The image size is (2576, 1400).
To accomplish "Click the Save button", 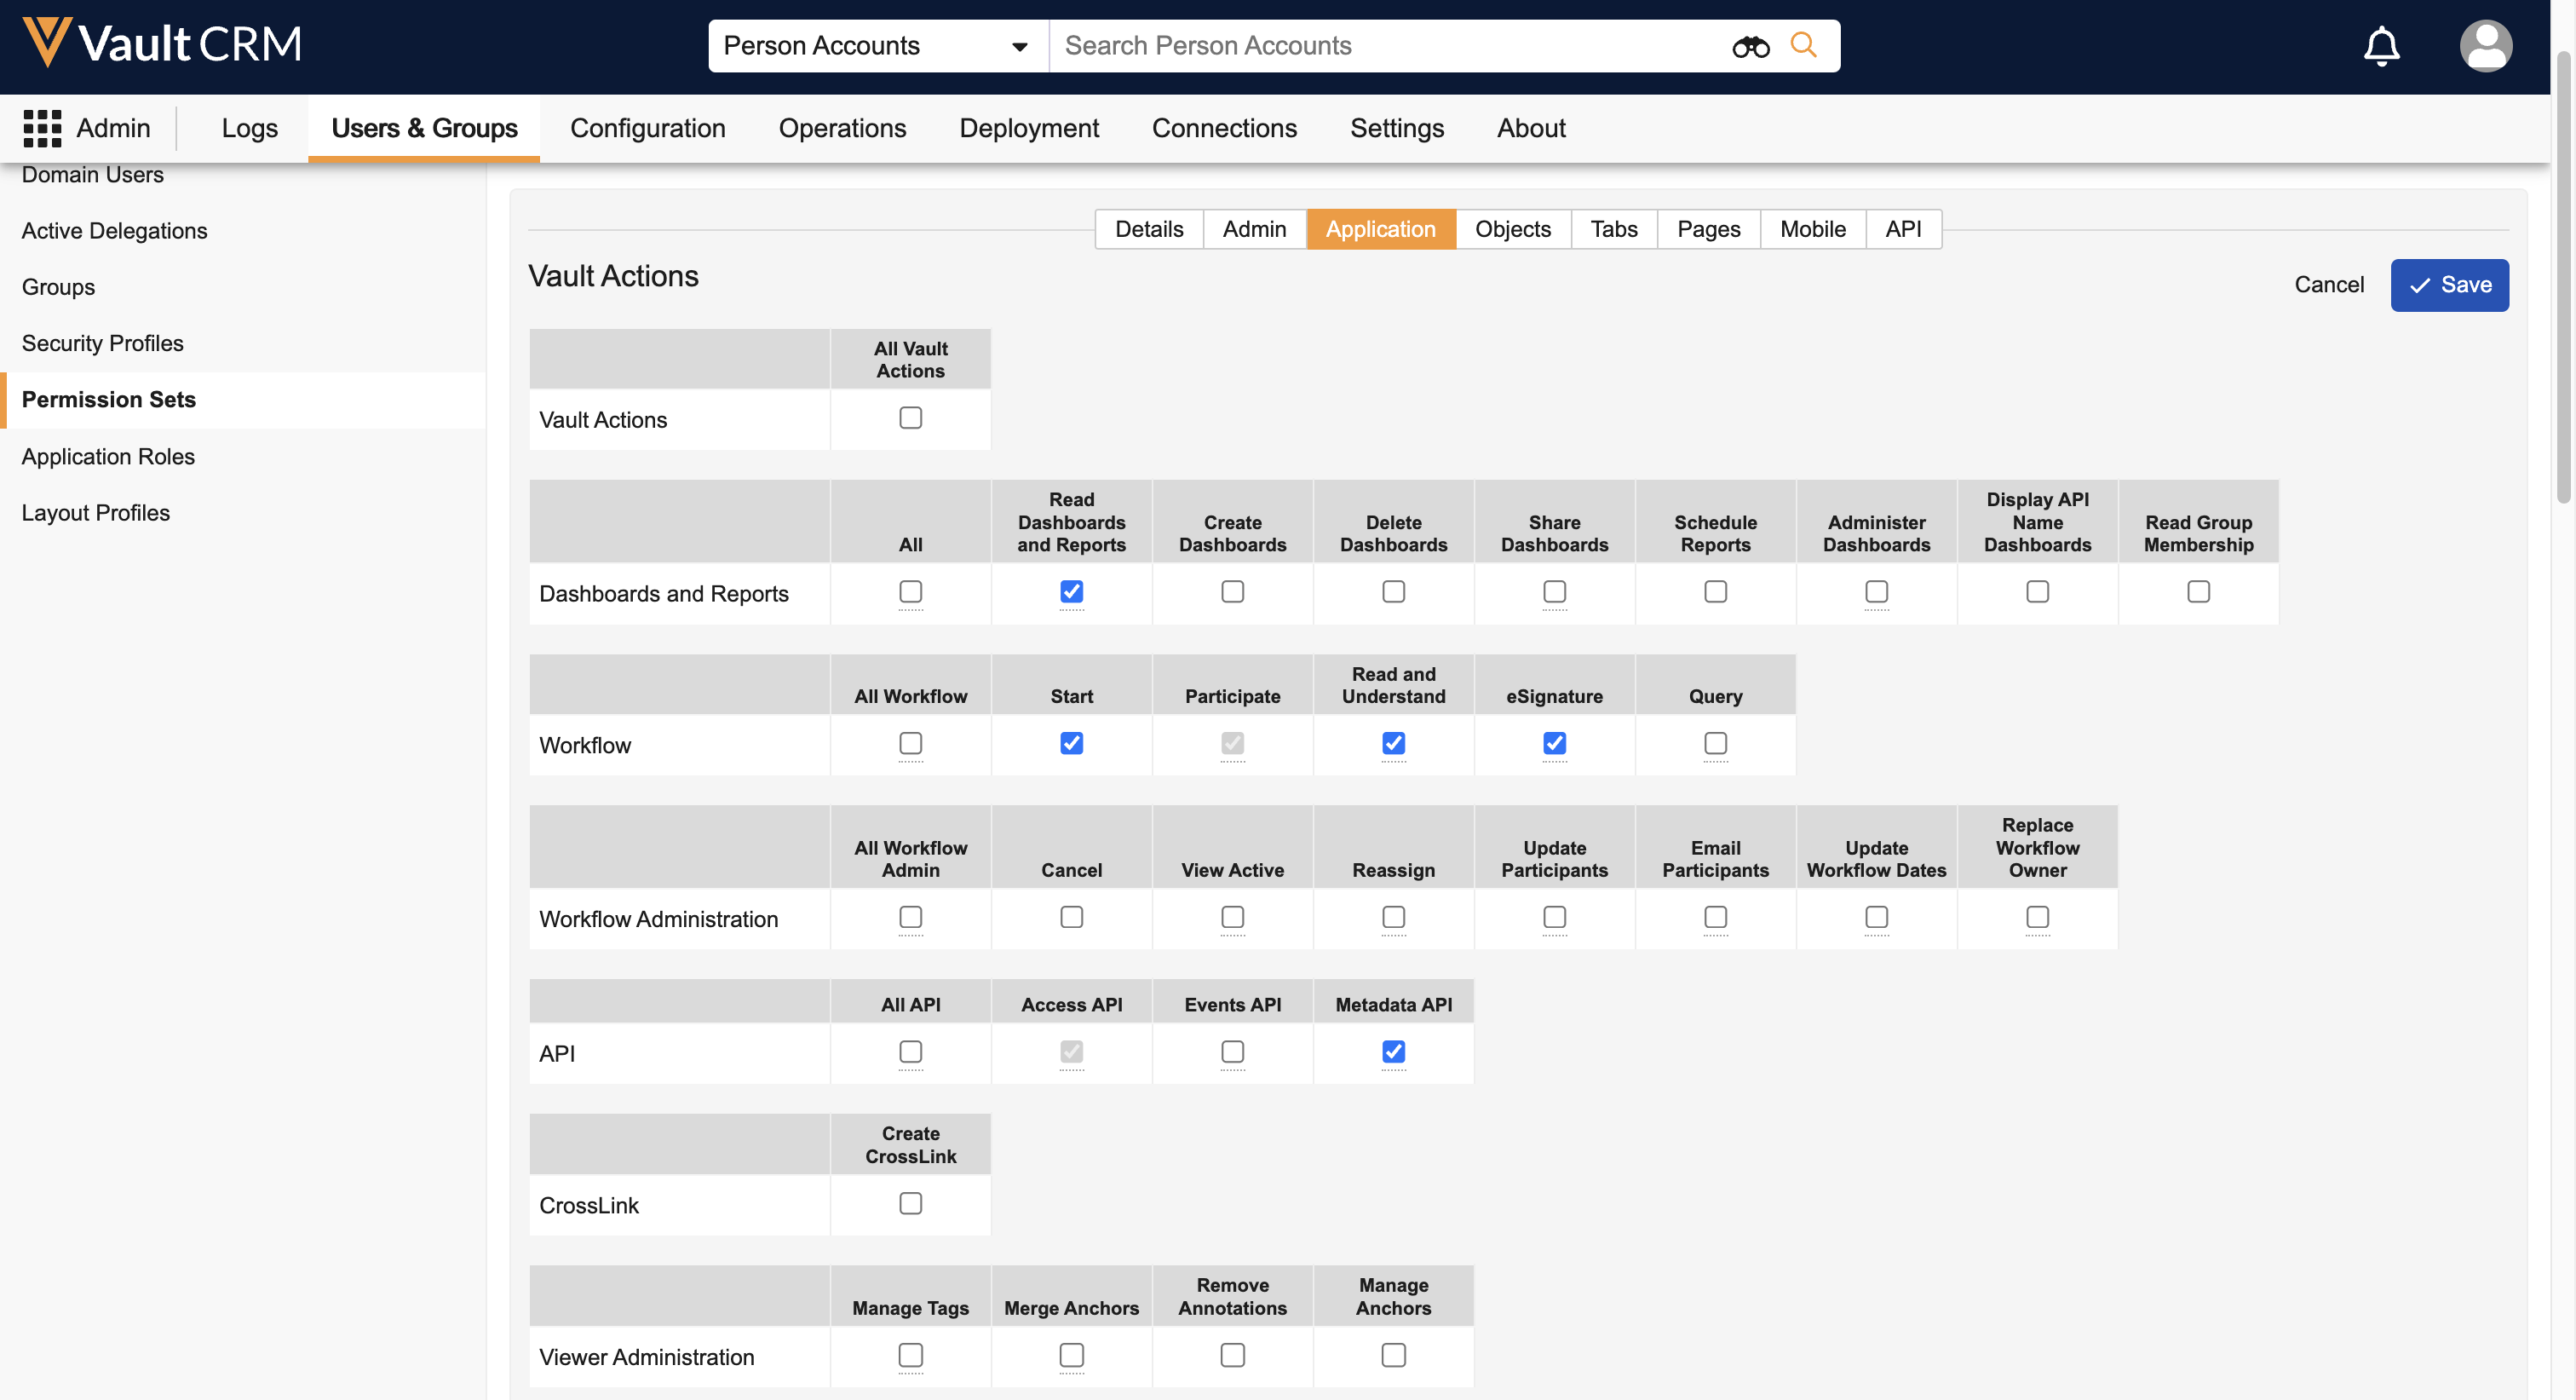I will pos(2449,285).
